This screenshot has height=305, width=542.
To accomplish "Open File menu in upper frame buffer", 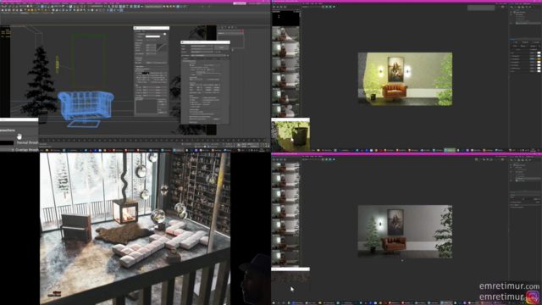I will (303, 3).
